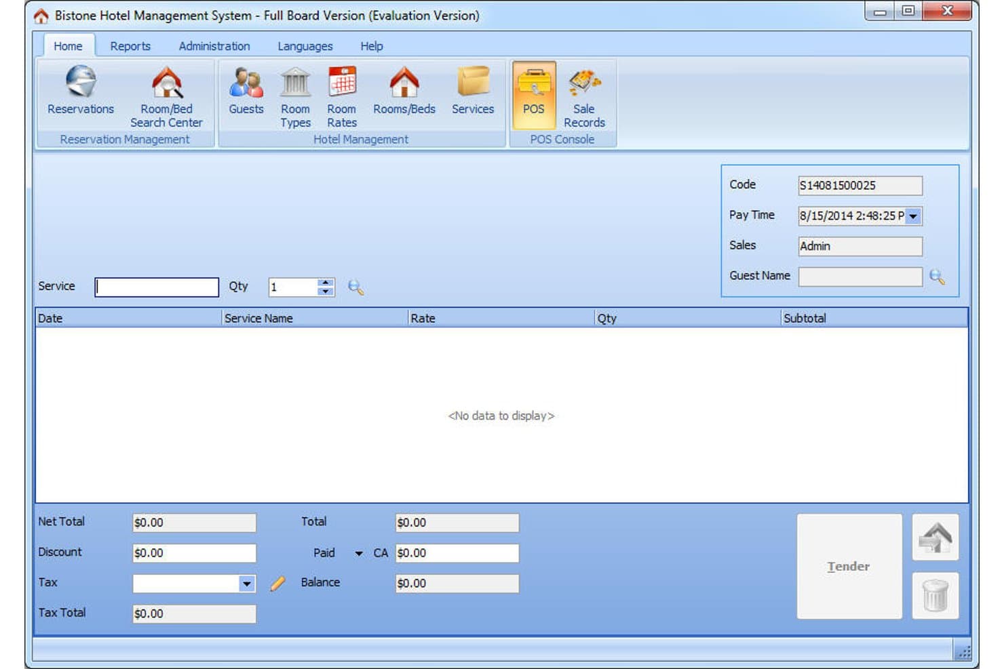This screenshot has width=1004, height=669.
Task: Sort by the Rate column header
Action: click(502, 319)
